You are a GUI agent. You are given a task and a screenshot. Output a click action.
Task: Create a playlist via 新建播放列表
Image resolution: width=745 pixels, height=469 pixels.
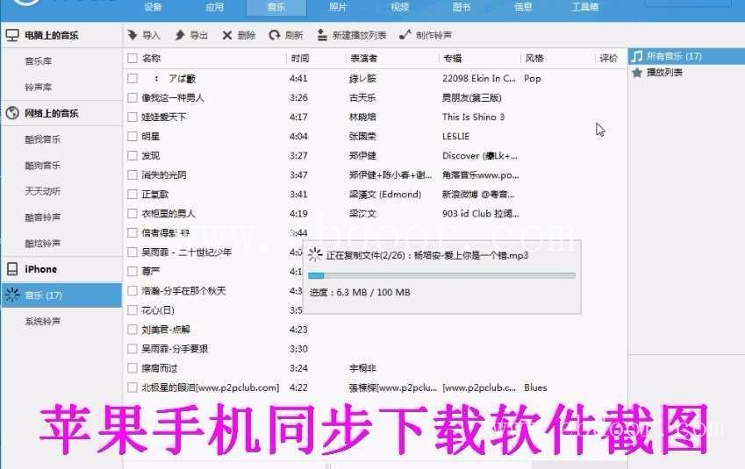(352, 35)
